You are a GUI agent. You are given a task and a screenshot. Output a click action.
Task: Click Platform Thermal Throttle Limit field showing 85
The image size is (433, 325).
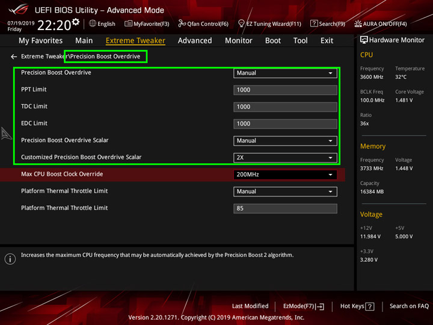click(285, 208)
